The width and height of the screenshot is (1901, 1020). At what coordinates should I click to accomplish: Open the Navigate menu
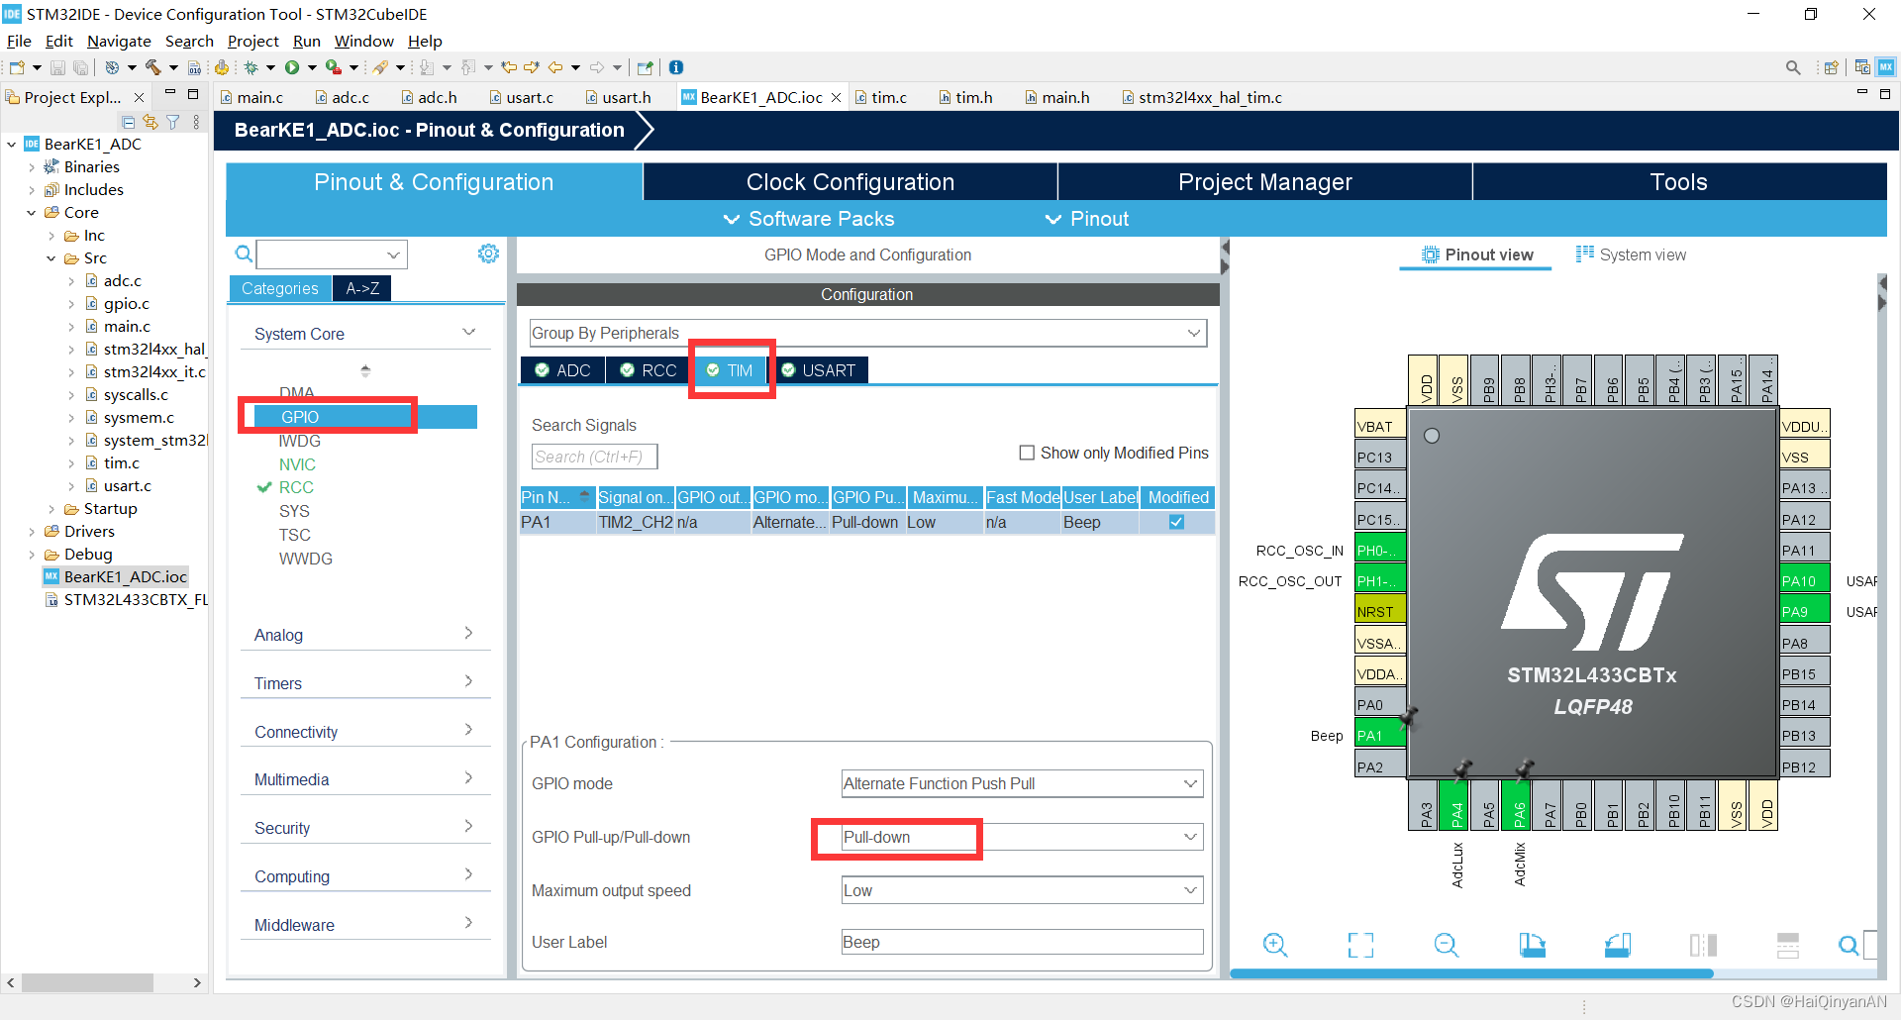click(x=119, y=41)
